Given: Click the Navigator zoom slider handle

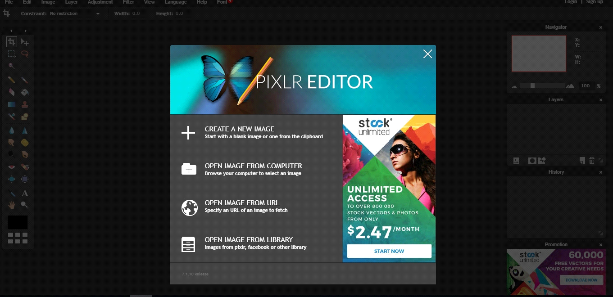Looking at the screenshot, I should coord(532,85).
